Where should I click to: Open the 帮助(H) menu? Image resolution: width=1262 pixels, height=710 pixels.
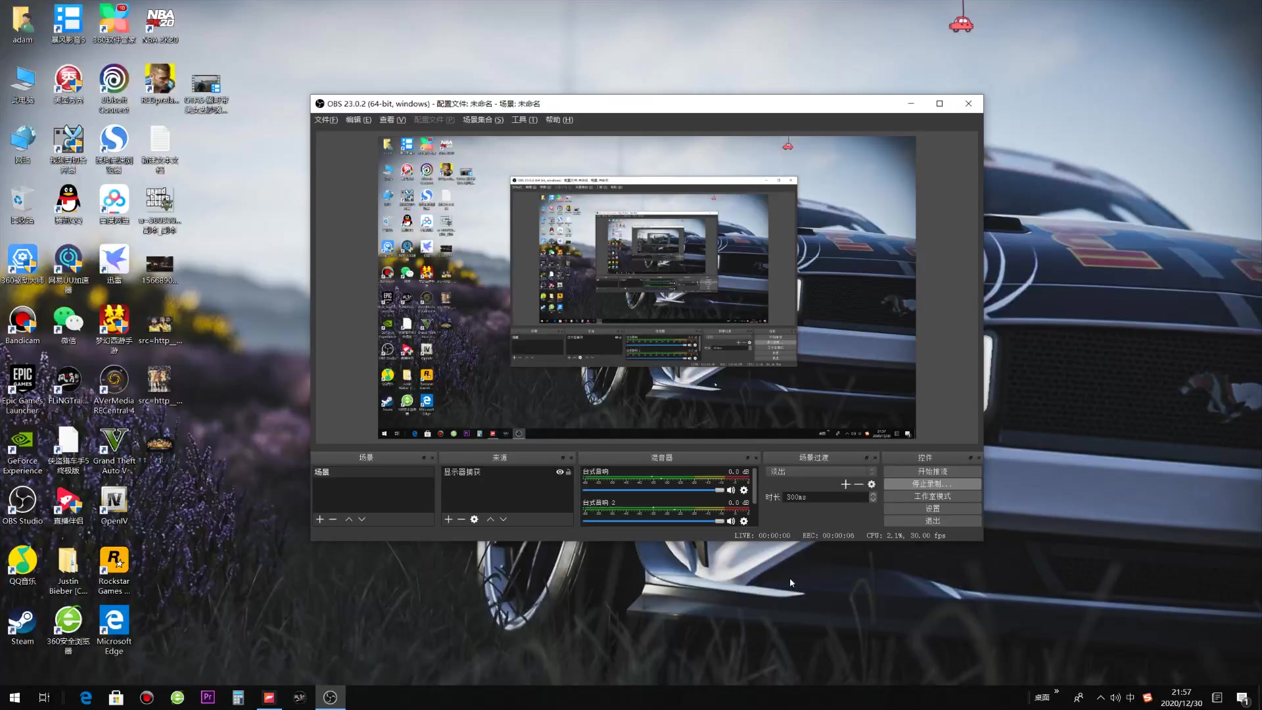pos(559,120)
